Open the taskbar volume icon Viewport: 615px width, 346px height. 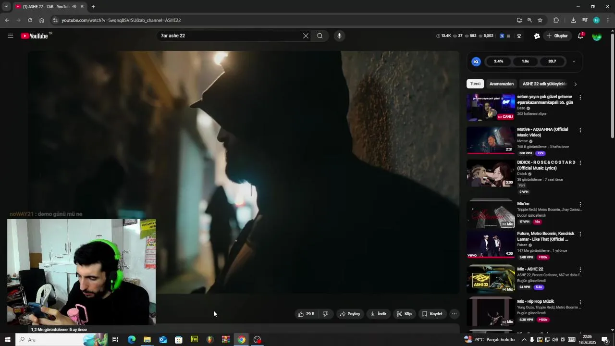tap(555, 340)
